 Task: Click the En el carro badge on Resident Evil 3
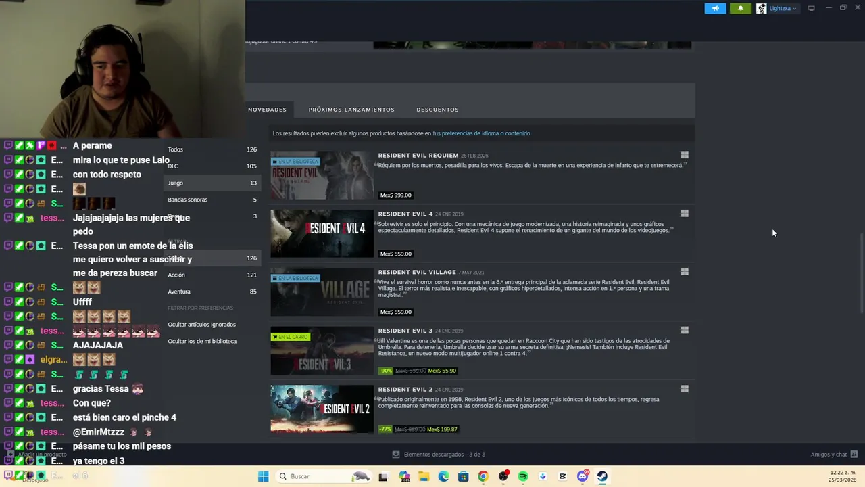[291, 337]
